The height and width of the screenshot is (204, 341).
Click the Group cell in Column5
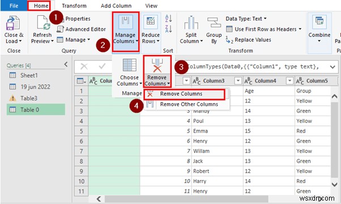313,91
